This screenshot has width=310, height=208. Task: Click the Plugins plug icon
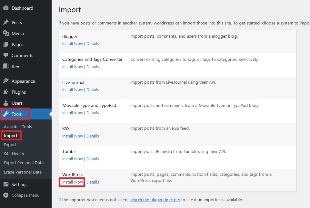point(6,92)
